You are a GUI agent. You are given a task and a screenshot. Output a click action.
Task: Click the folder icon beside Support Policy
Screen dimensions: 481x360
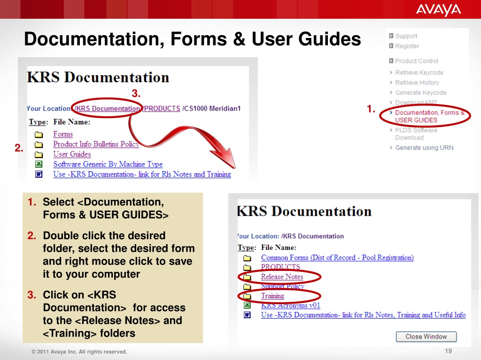pos(247,287)
